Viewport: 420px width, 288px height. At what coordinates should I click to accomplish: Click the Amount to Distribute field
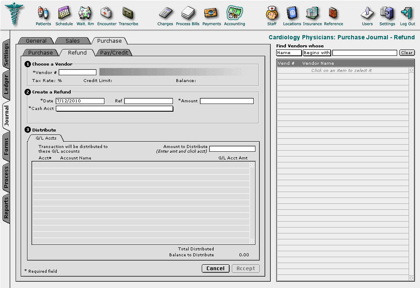[232, 149]
